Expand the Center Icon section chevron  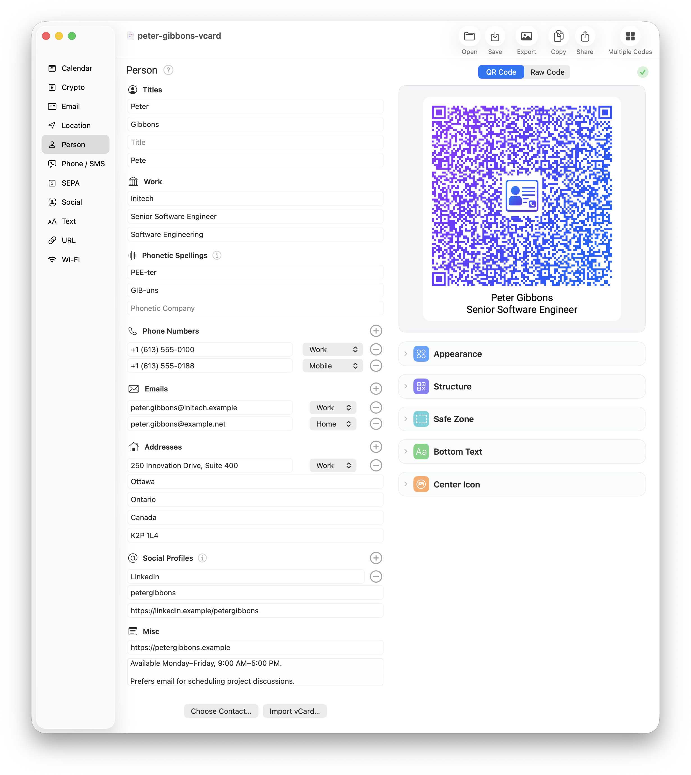(x=406, y=484)
